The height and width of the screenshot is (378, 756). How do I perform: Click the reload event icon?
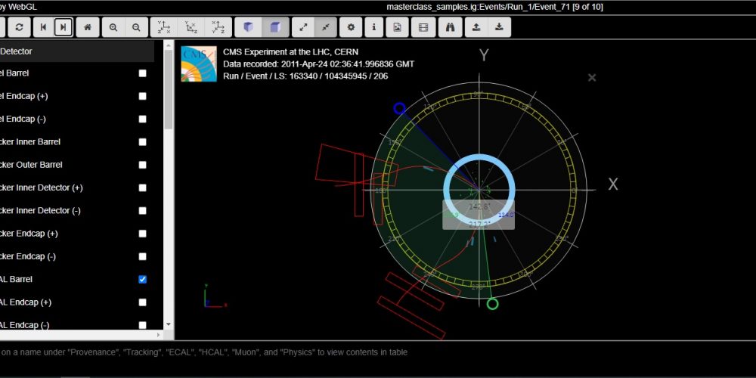click(x=19, y=28)
